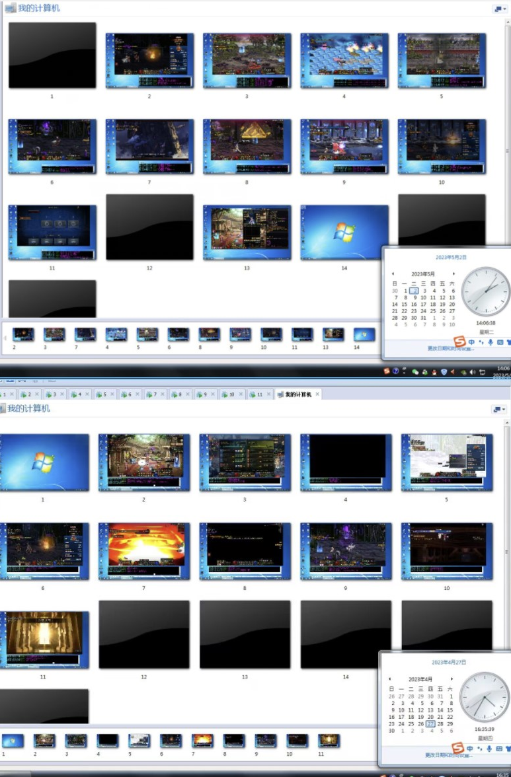Screen dimensions: 511x777
Task: Select date 17 in May 2023 calendar
Action: pyautogui.click(x=423, y=304)
